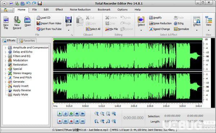
Task: Click the green Play button
Action: pos(60,114)
